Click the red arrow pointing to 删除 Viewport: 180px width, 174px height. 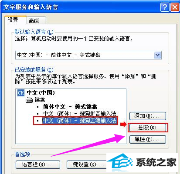(123, 124)
